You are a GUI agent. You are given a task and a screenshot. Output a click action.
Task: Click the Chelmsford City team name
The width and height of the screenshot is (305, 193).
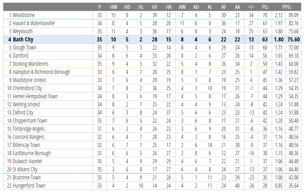pyautogui.click(x=27, y=88)
